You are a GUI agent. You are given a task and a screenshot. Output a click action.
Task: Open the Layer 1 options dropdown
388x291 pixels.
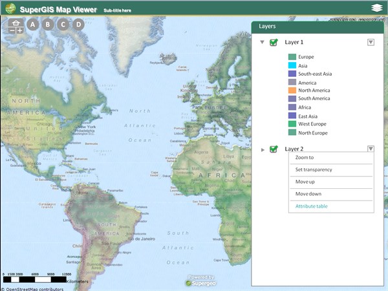pos(371,42)
